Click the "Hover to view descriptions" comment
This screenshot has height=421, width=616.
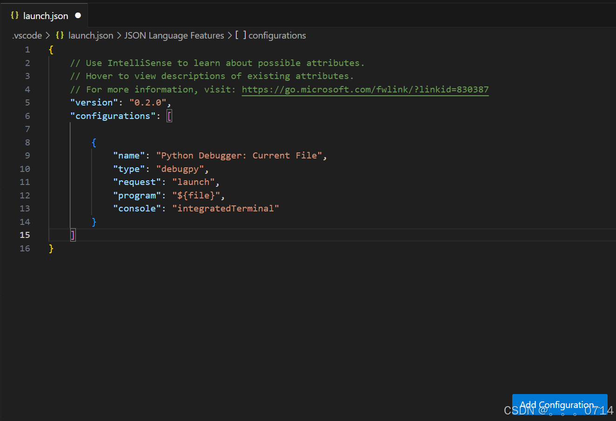pyautogui.click(x=212, y=76)
